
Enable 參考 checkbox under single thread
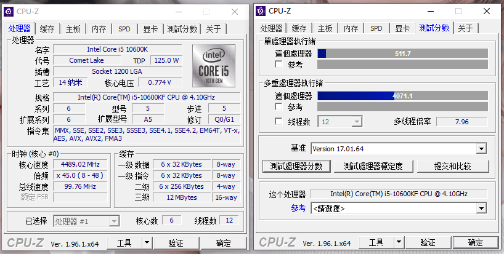tap(278, 64)
